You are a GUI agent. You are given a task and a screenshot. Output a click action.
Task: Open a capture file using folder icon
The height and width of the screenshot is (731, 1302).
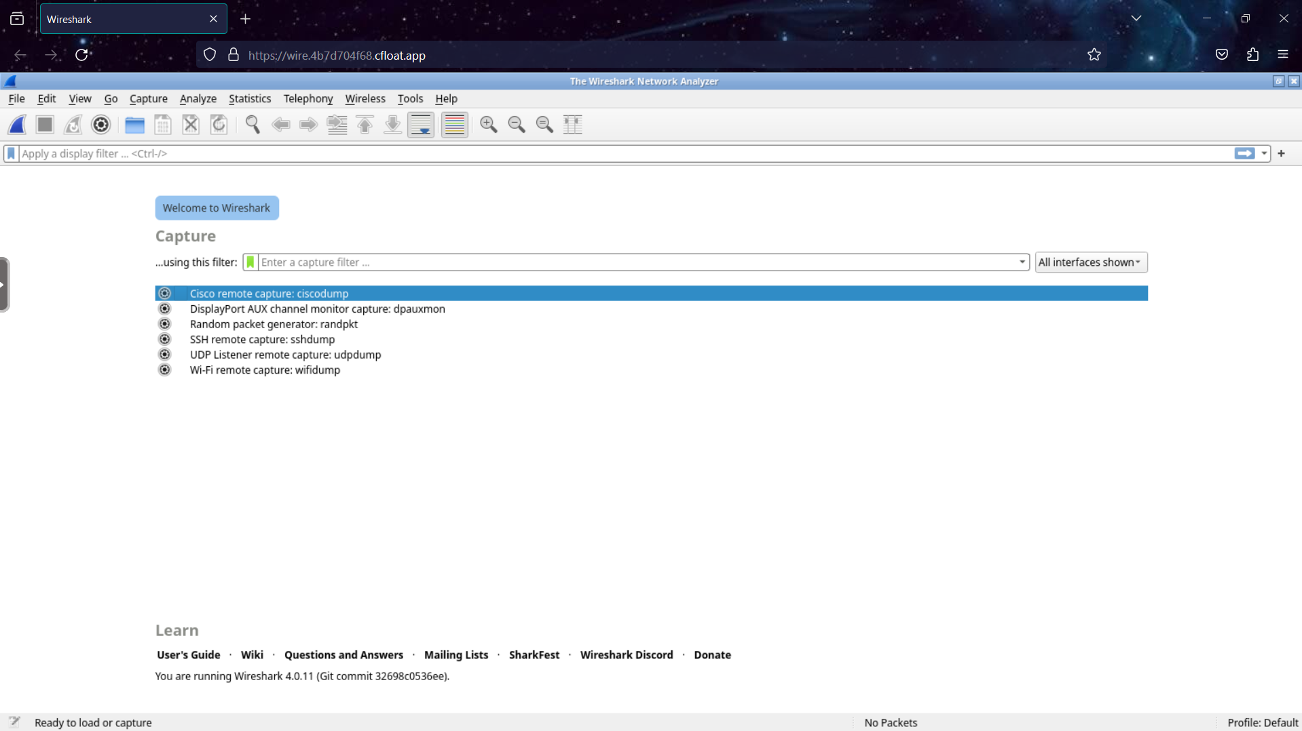point(135,125)
